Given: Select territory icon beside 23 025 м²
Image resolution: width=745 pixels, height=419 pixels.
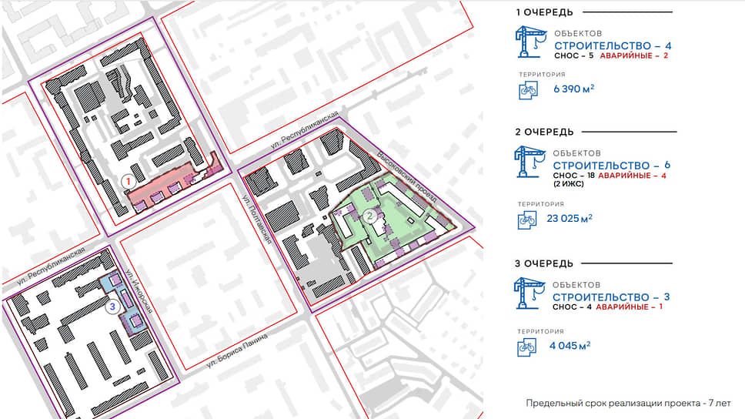Looking at the screenshot, I should point(528,220).
